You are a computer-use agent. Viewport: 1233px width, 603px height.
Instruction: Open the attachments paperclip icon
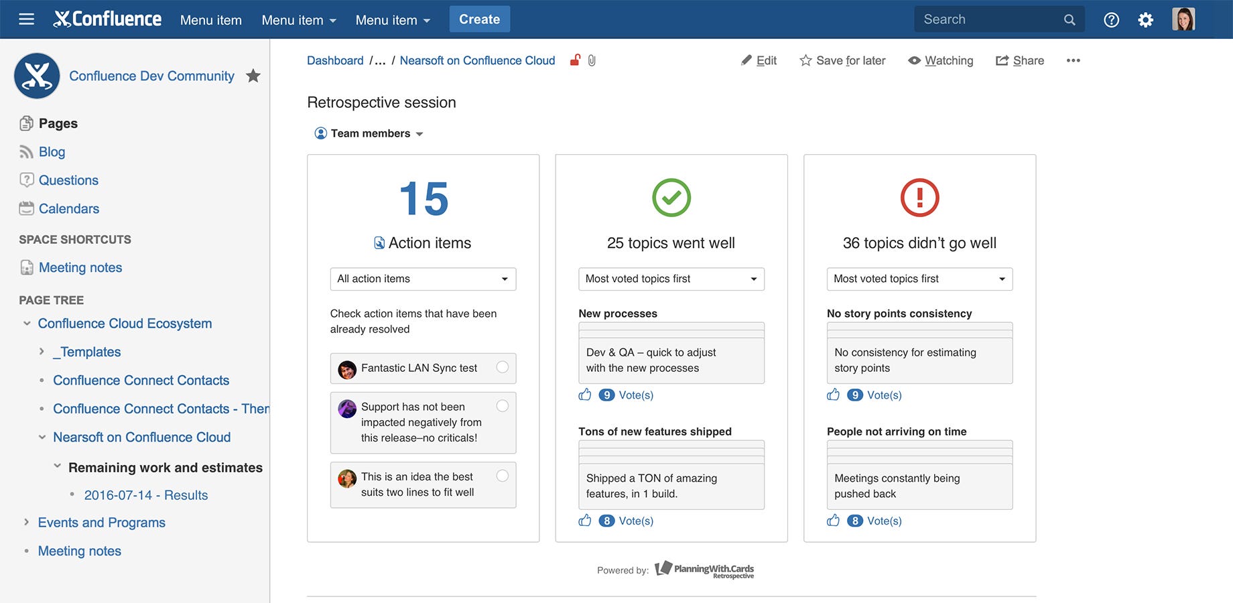tap(592, 60)
